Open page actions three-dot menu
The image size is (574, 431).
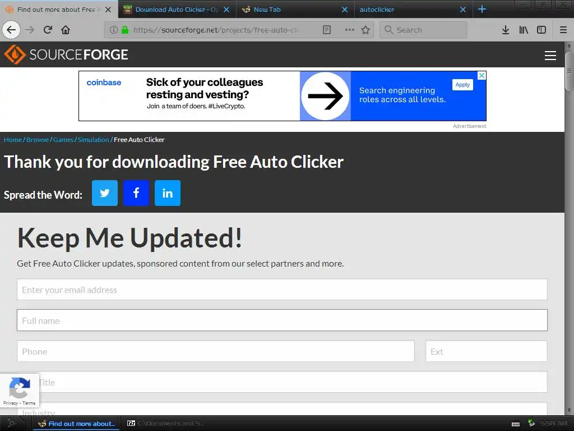tap(350, 30)
